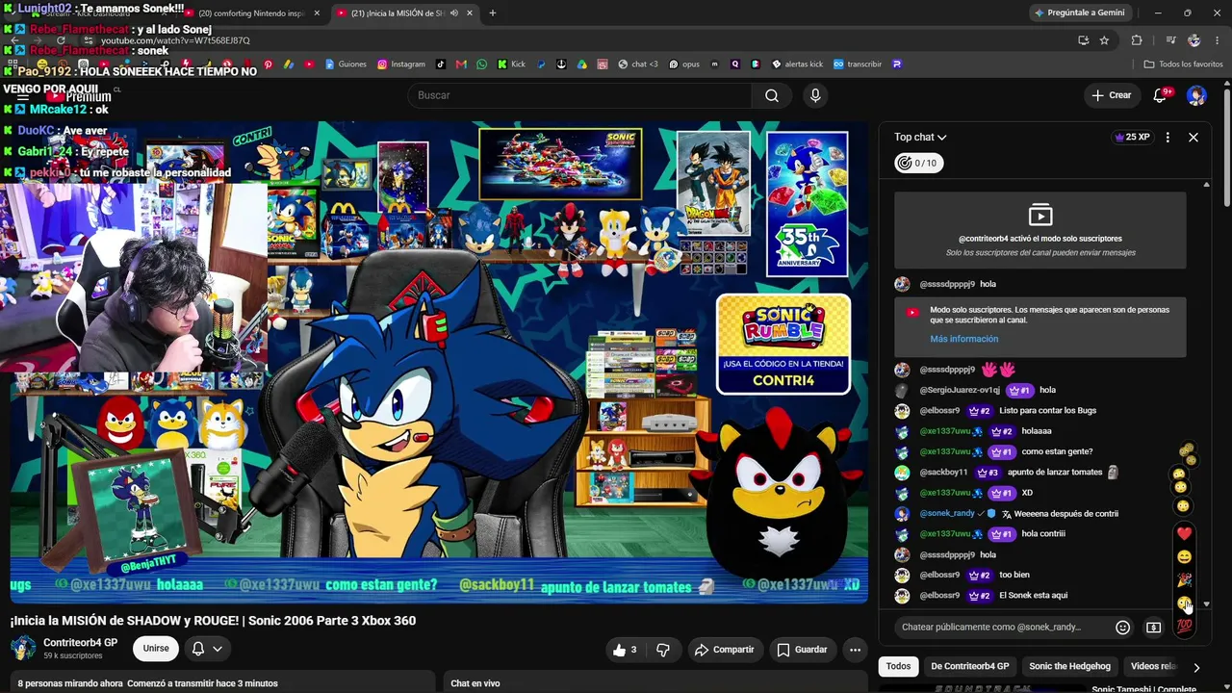Viewport: 1232px width, 693px height.
Task: Click the browser address bar URL
Action: point(175,40)
